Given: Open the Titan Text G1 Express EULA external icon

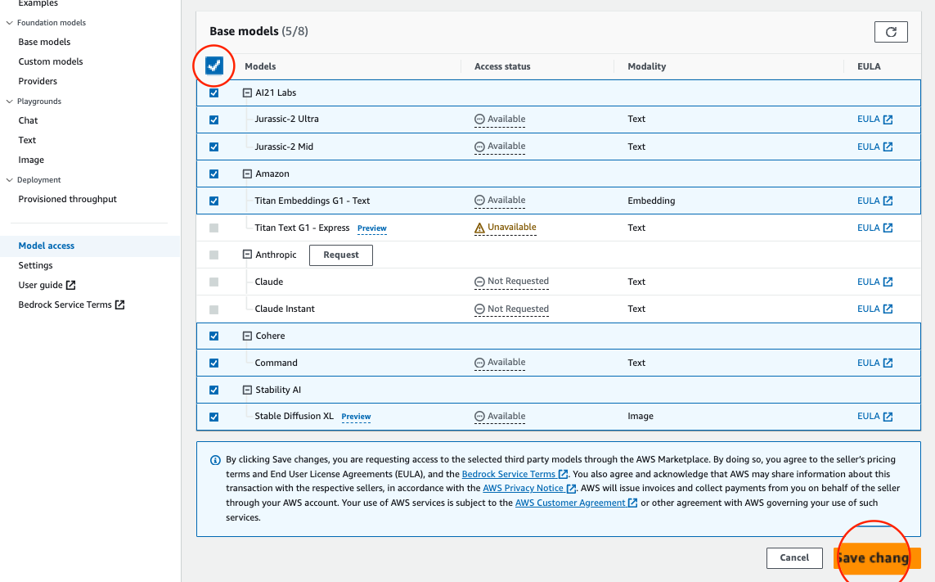Looking at the screenshot, I should coord(888,228).
